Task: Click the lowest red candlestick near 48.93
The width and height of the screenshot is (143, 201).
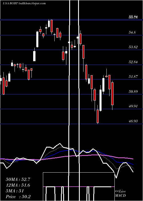Action: click(98, 116)
